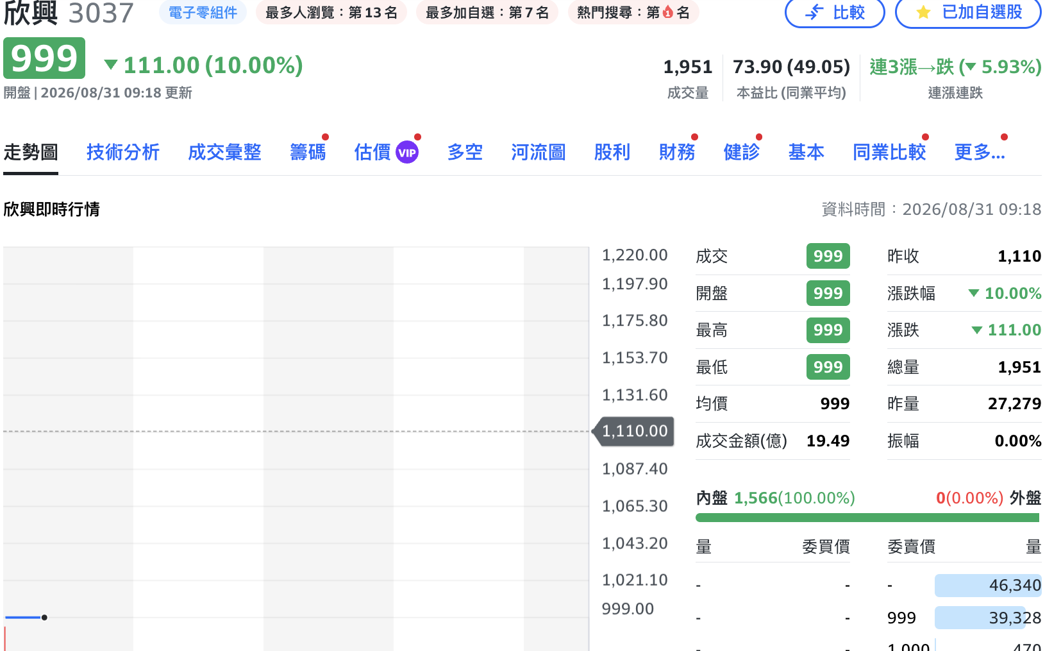Click the 委賣價 999 price cell
Screen dimensions: 1045x651
(901, 618)
